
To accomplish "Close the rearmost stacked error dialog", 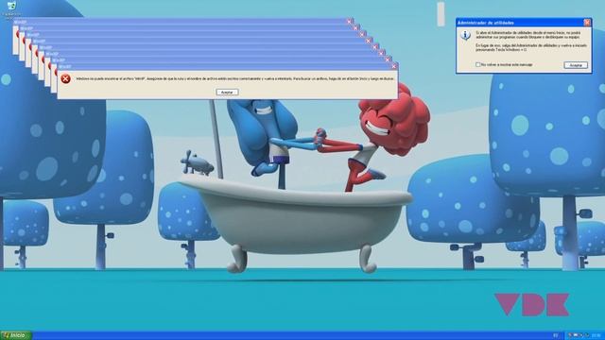I will coord(349,22).
